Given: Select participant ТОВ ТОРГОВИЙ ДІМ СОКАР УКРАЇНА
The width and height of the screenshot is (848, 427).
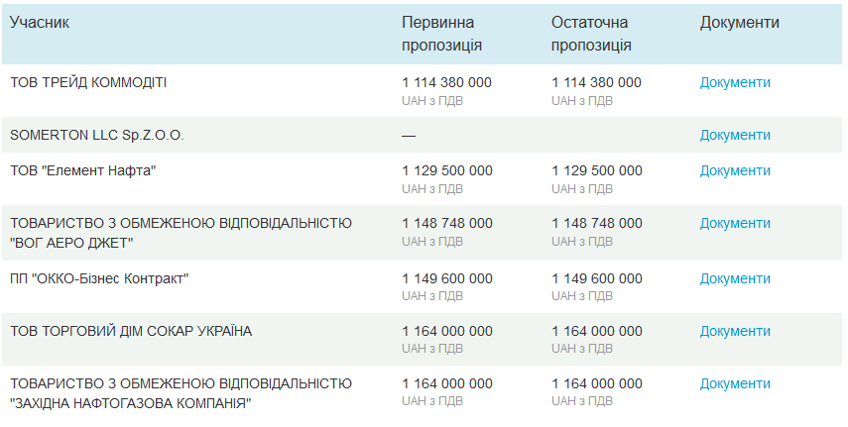Looking at the screenshot, I should [x=131, y=331].
